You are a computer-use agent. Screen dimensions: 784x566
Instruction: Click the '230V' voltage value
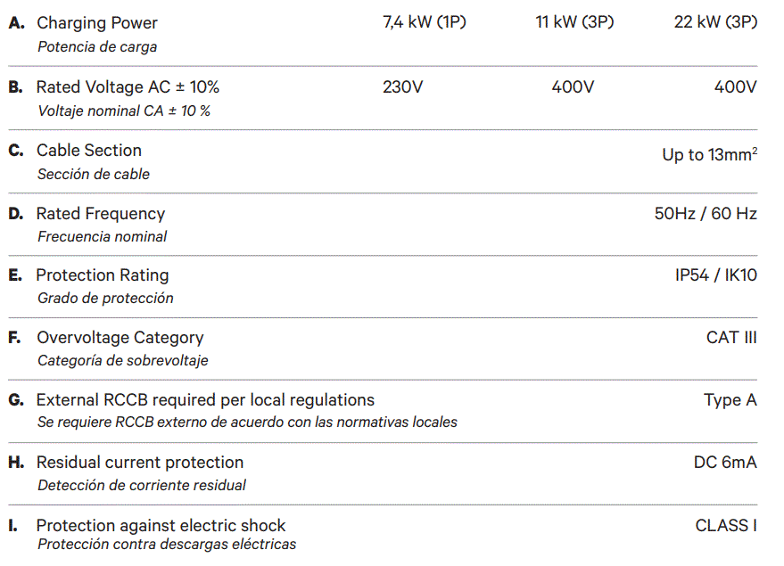pos(403,87)
